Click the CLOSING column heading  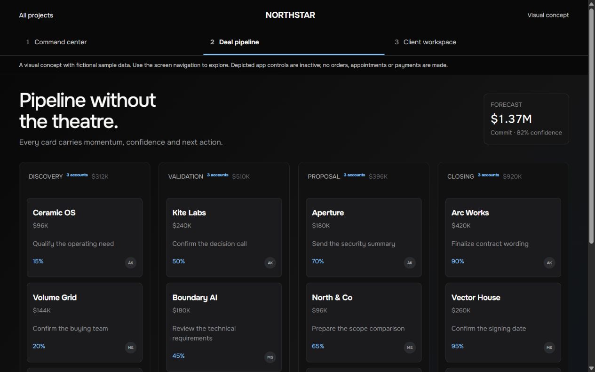click(x=460, y=176)
